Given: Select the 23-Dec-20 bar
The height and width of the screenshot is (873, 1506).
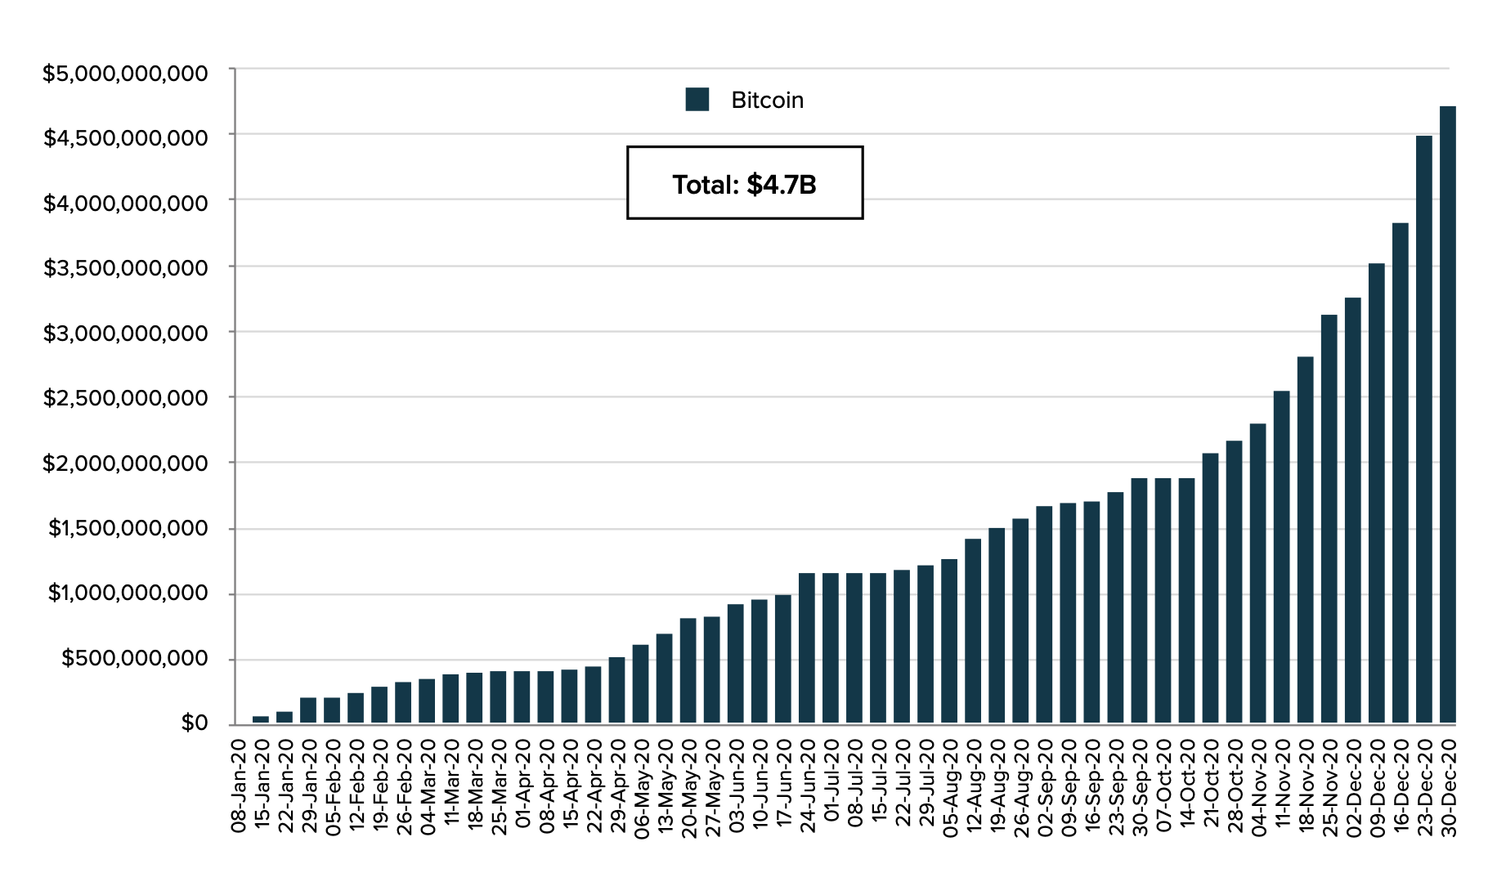Looking at the screenshot, I should (1423, 429).
